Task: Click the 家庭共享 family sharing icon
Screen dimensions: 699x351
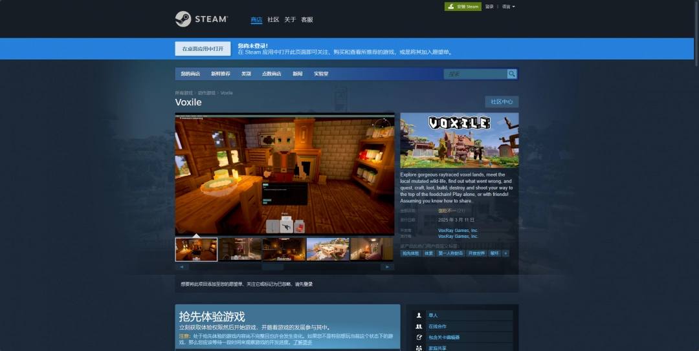Action: click(419, 348)
